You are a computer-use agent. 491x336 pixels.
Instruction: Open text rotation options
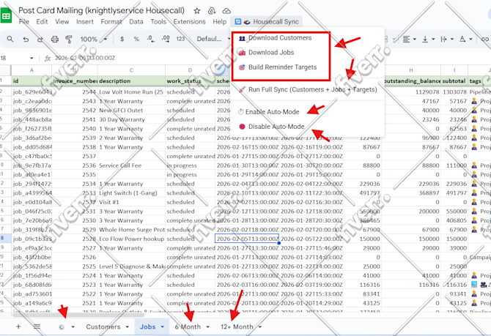pos(447,39)
